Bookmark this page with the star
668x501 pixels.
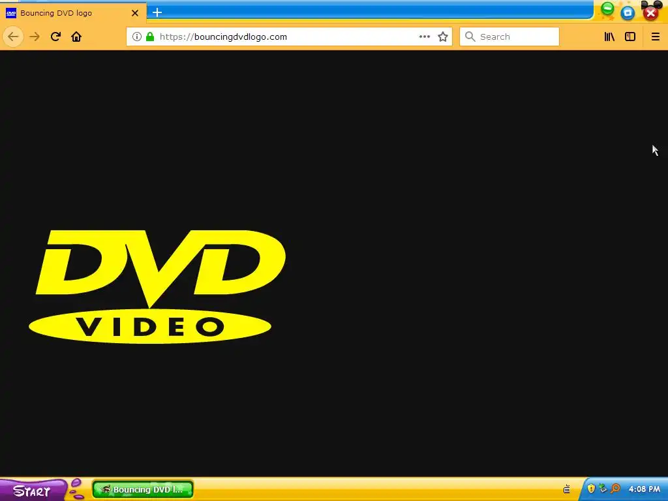click(x=443, y=37)
